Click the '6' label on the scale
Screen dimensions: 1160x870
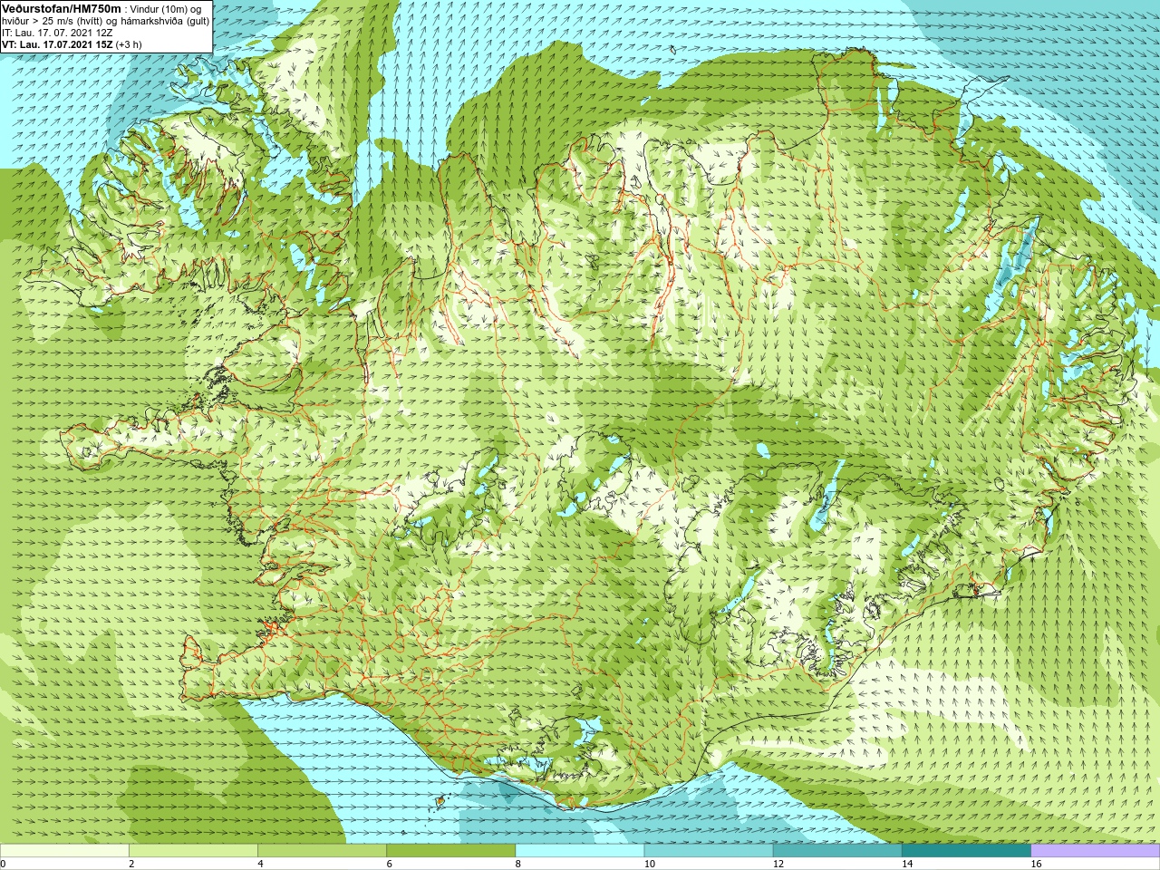[389, 864]
